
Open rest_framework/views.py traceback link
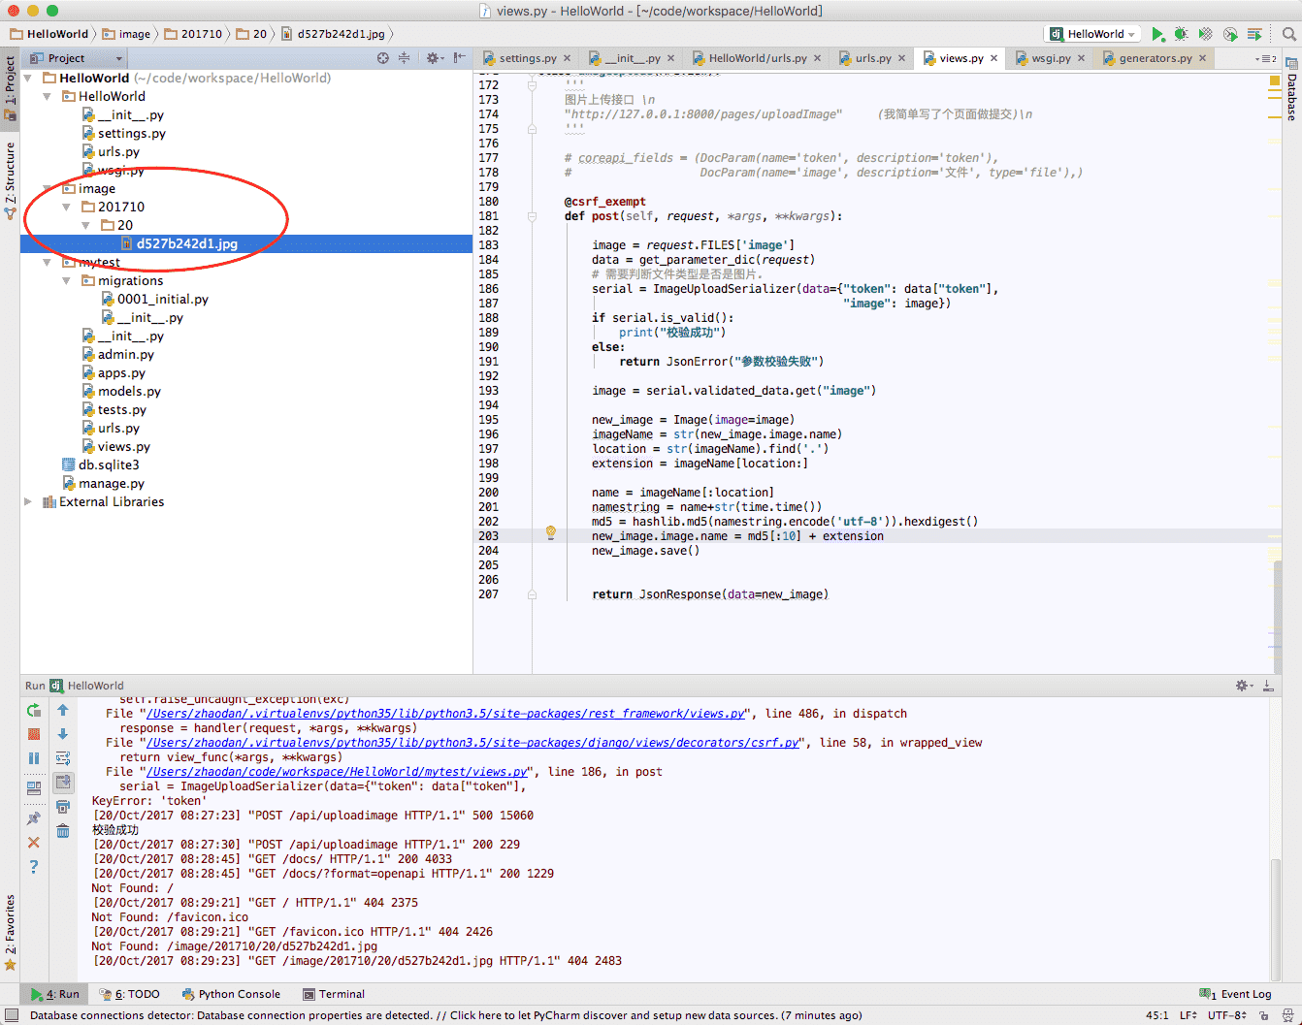(x=445, y=714)
